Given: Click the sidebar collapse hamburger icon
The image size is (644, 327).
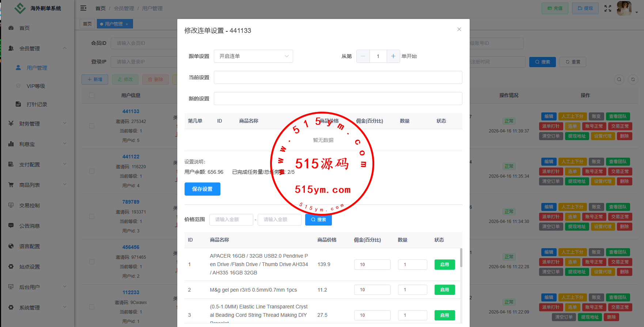Looking at the screenshot, I should [83, 8].
